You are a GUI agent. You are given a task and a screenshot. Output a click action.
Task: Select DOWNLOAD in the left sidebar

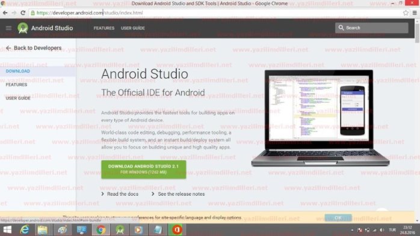point(18,71)
